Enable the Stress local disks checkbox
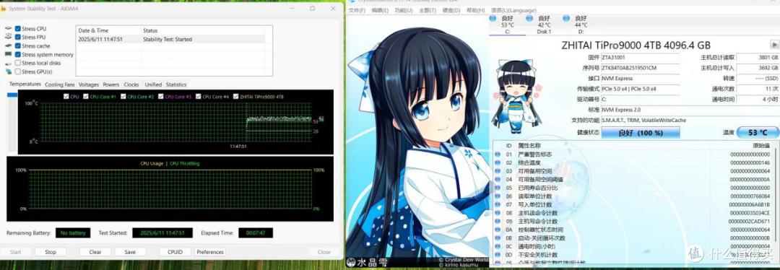This screenshot has width=780, height=270. (18, 63)
